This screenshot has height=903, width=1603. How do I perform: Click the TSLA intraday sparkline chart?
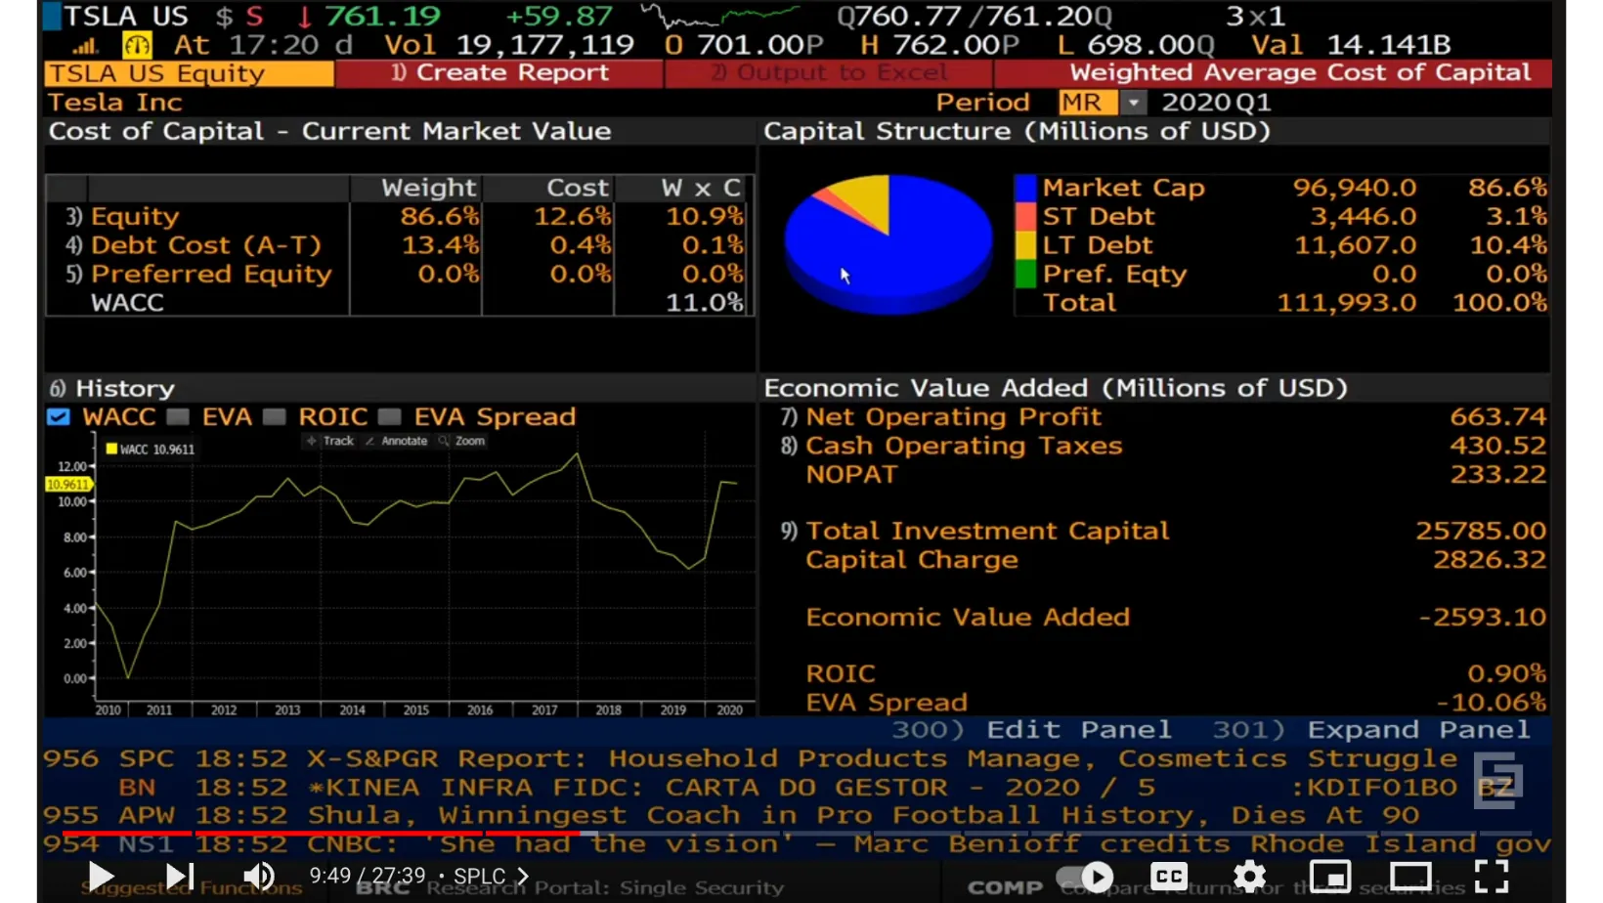(720, 16)
